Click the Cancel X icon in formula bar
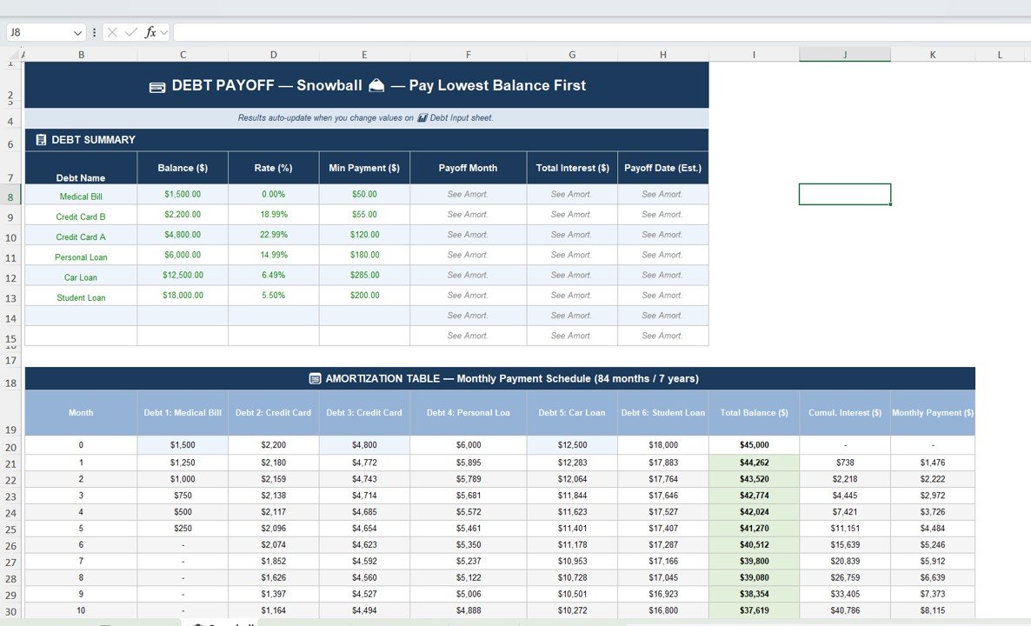 [112, 32]
